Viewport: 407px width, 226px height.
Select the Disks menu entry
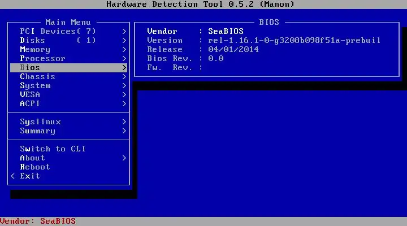click(68, 41)
